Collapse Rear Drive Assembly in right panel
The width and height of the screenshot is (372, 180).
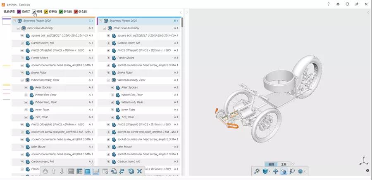105,28
